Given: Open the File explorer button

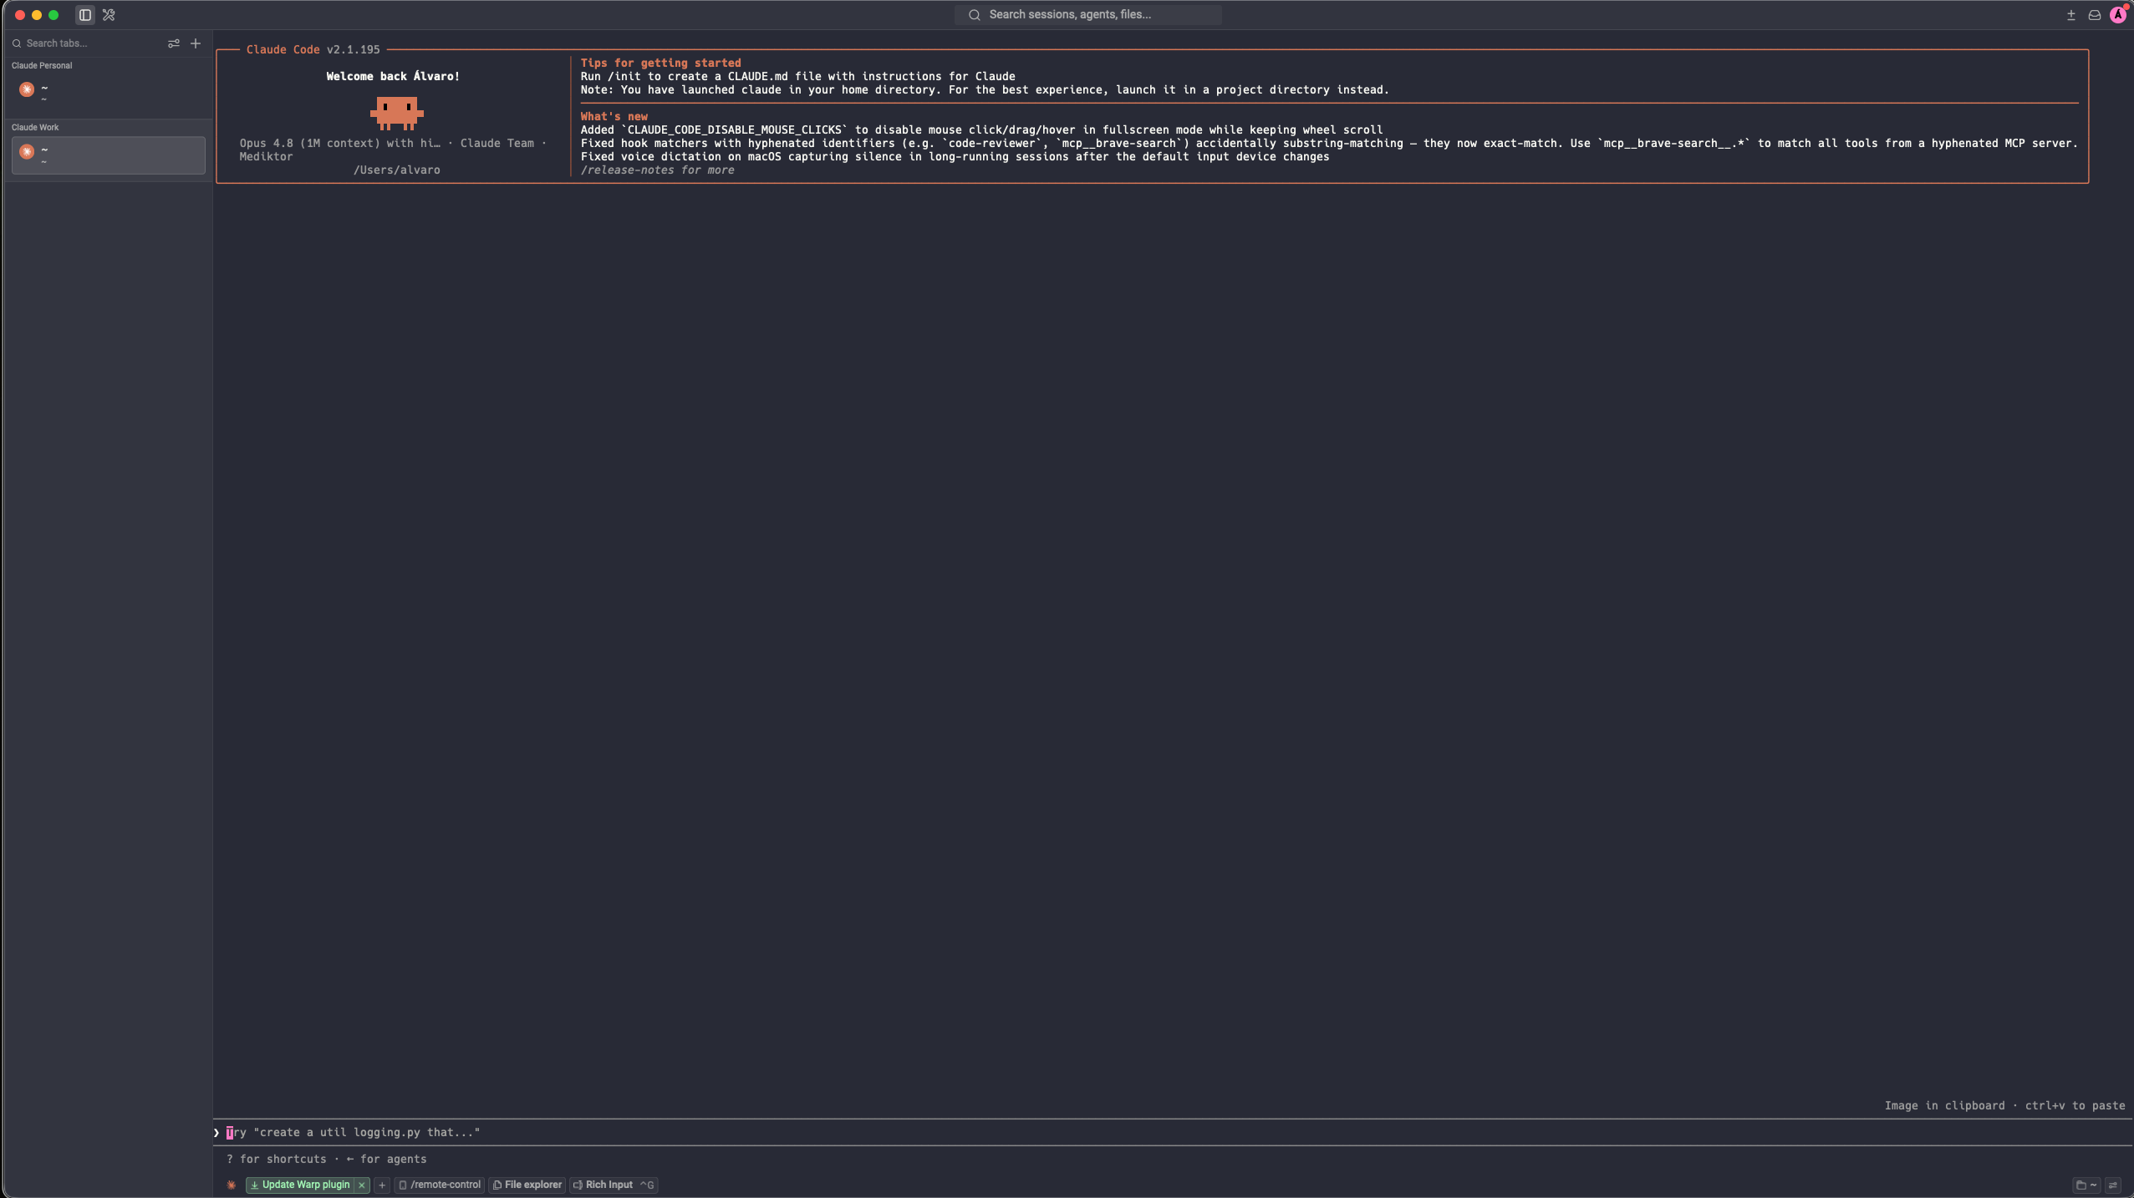Looking at the screenshot, I should [x=527, y=1185].
